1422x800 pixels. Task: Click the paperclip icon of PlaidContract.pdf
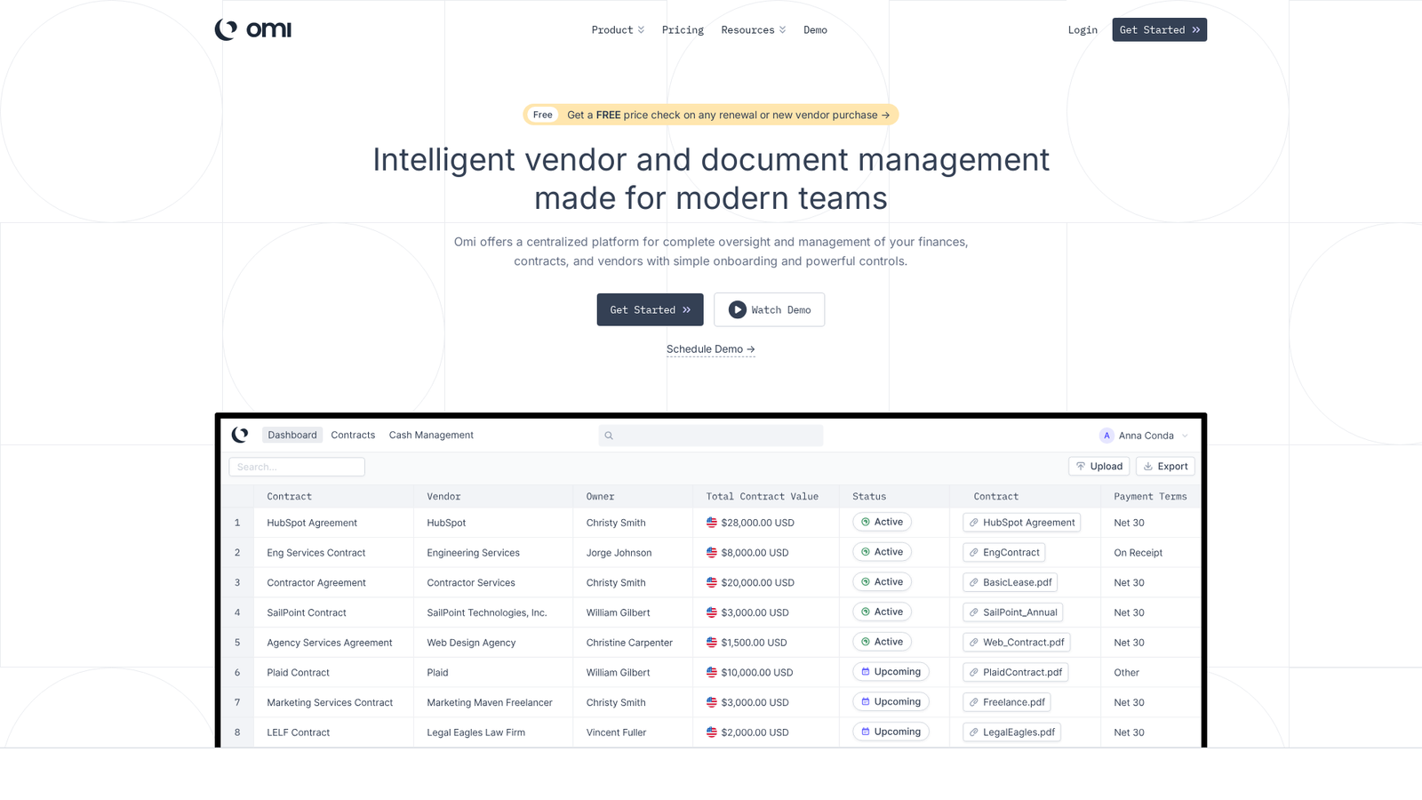[974, 672]
